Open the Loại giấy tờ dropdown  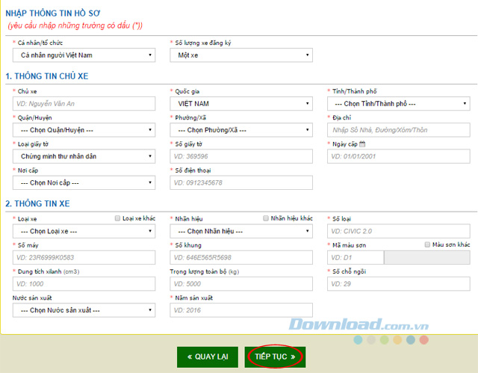84,156
